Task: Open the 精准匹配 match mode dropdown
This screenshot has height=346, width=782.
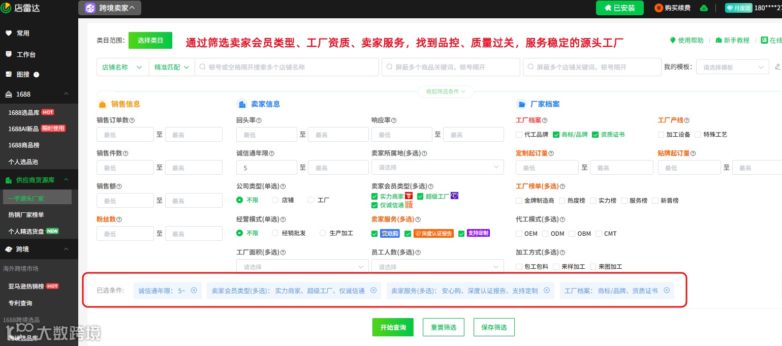Action: pos(172,67)
